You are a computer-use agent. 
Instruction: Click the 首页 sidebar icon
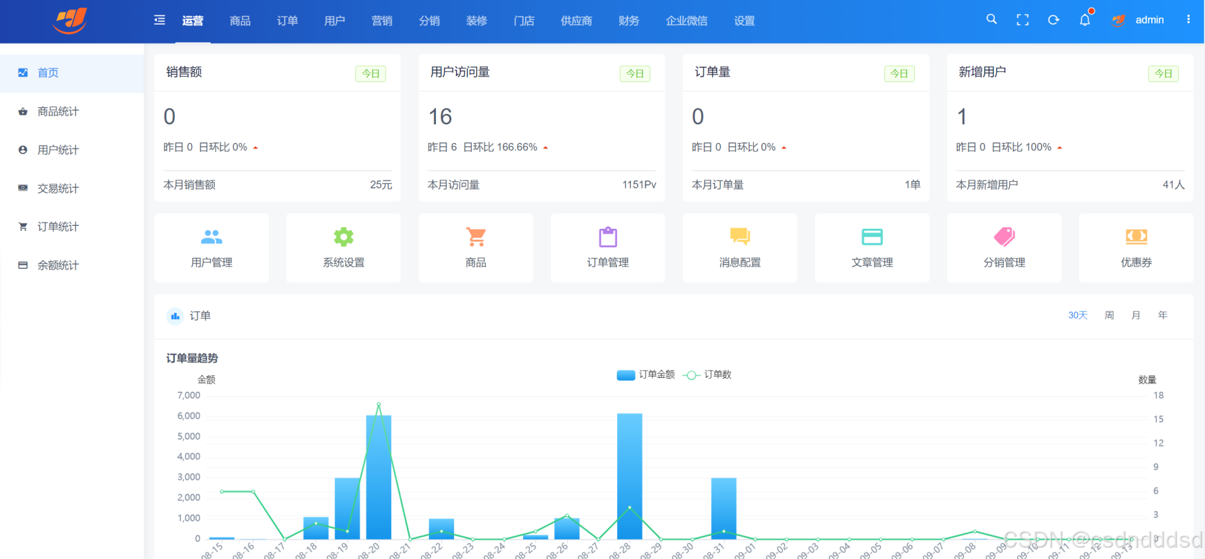[x=23, y=73]
